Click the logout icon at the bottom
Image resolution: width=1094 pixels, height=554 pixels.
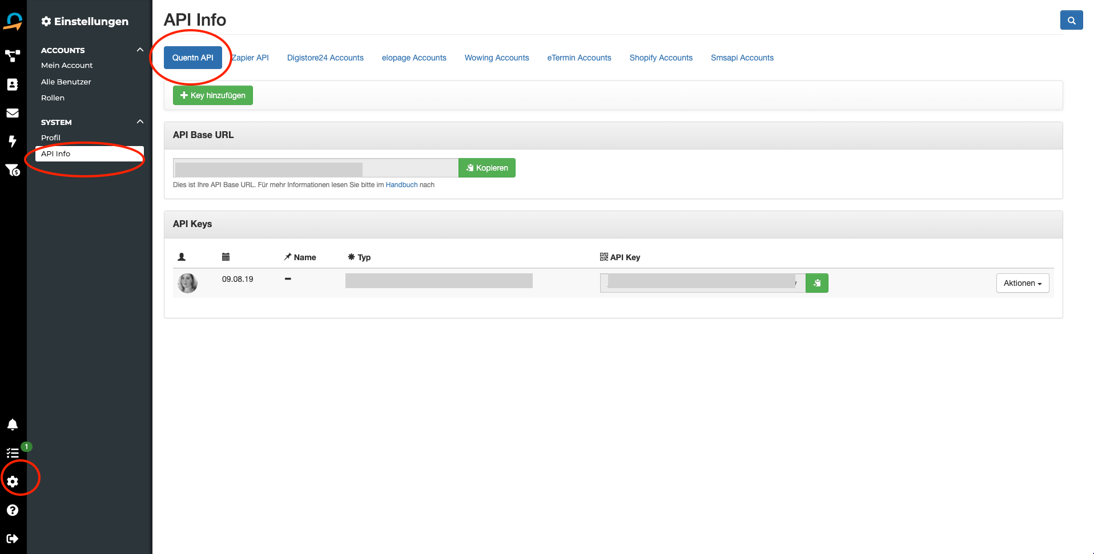(x=13, y=538)
